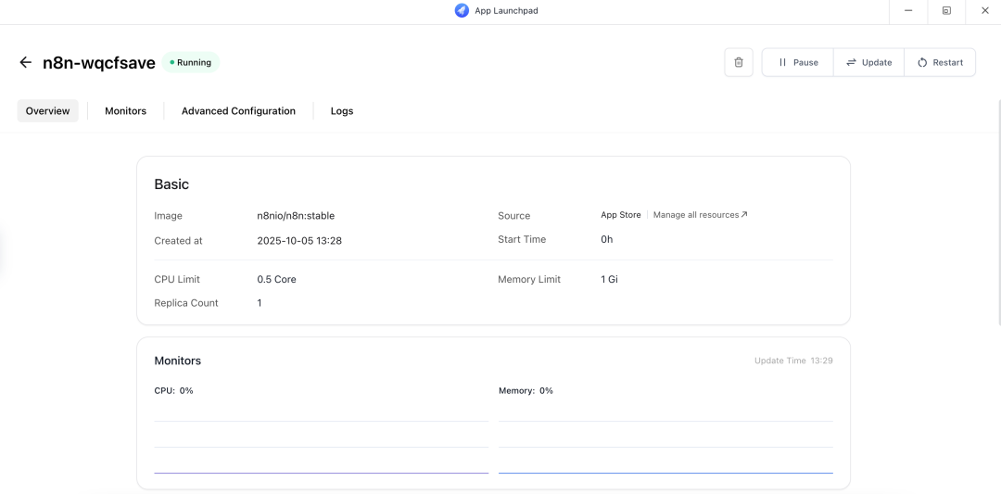Open the Monitors tab

126,111
